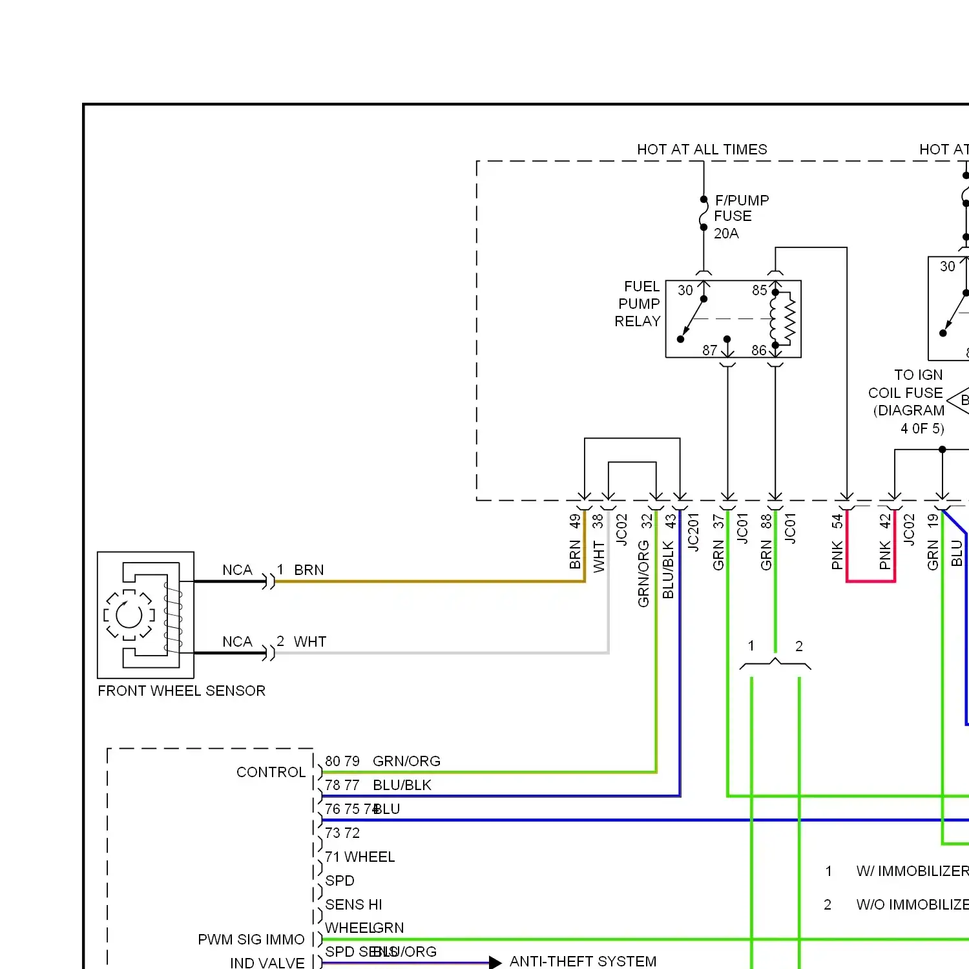Click the FUEL PUMP RELAY label
This screenshot has width=969, height=969.
(638, 304)
